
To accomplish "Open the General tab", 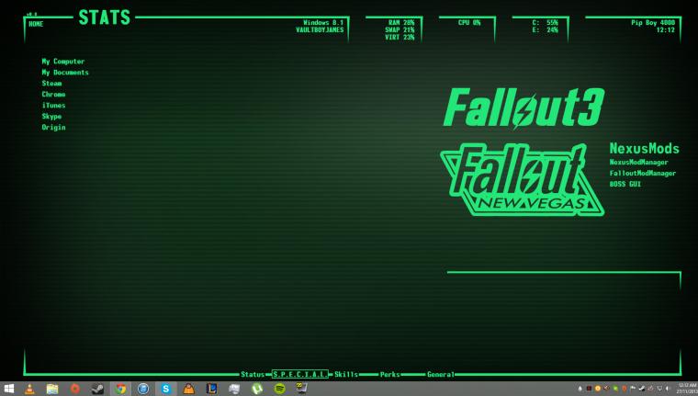I will [x=441, y=374].
